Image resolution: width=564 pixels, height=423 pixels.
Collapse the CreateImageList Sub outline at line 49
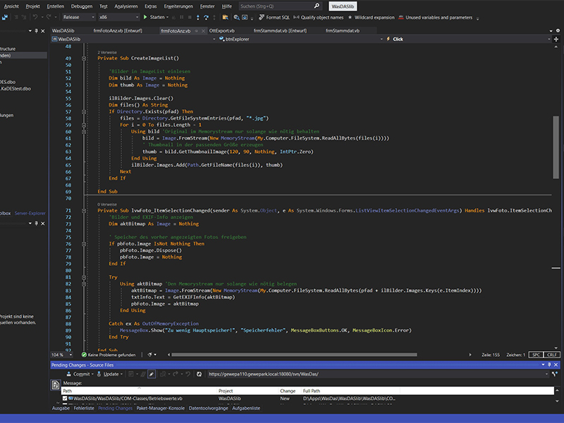point(84,59)
